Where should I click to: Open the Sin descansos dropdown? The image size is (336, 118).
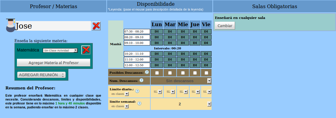(x=181, y=81)
